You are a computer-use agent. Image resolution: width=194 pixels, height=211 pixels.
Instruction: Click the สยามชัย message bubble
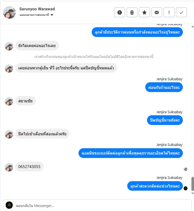coord(26,101)
